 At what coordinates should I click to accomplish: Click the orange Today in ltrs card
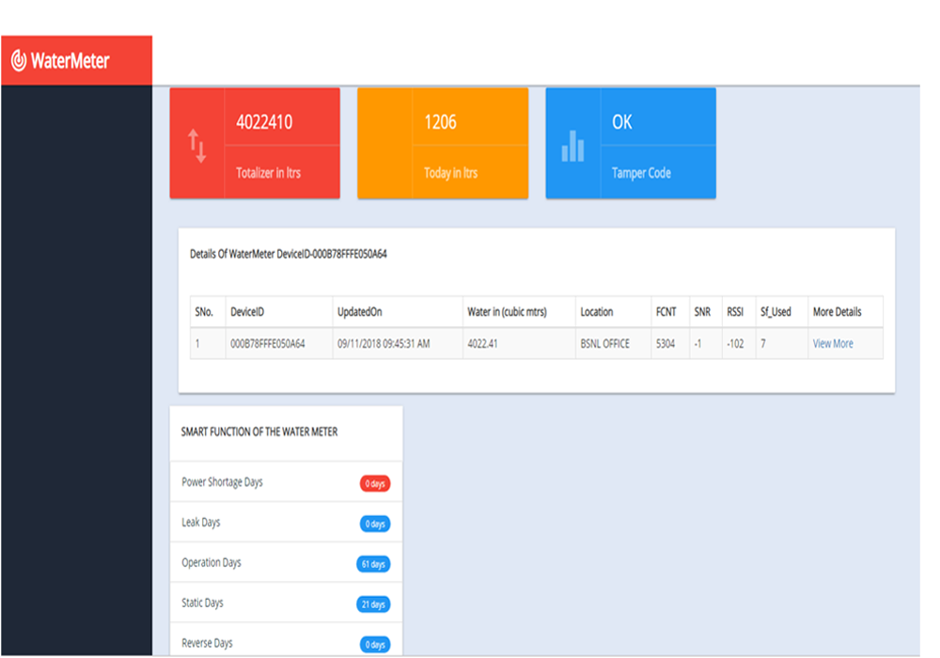(x=443, y=144)
